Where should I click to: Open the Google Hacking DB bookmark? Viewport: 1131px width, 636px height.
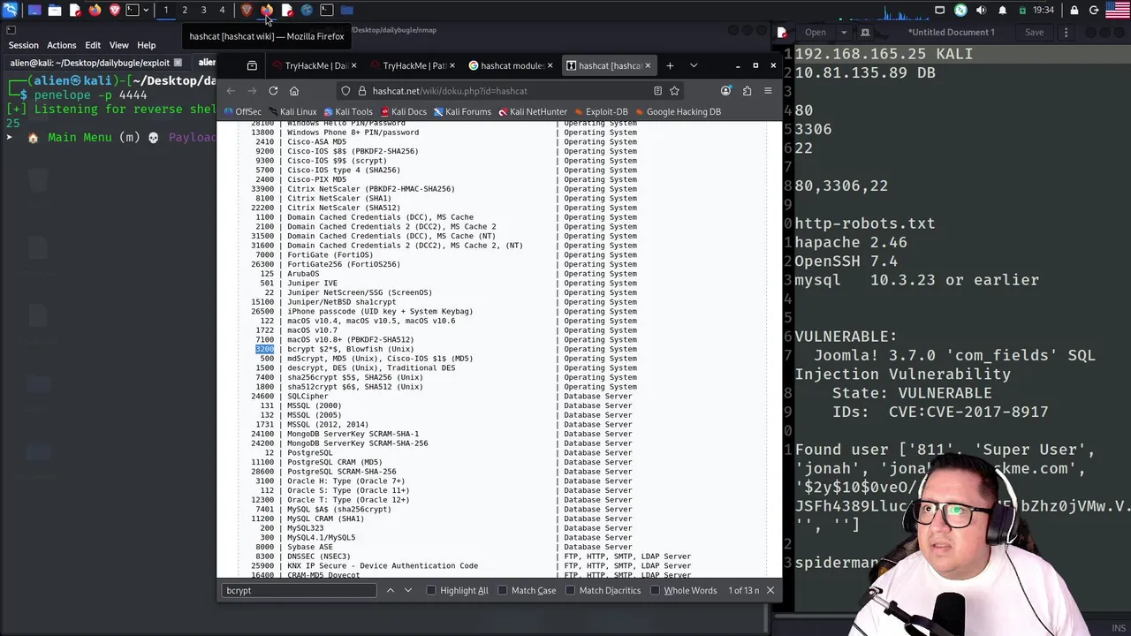click(x=677, y=112)
